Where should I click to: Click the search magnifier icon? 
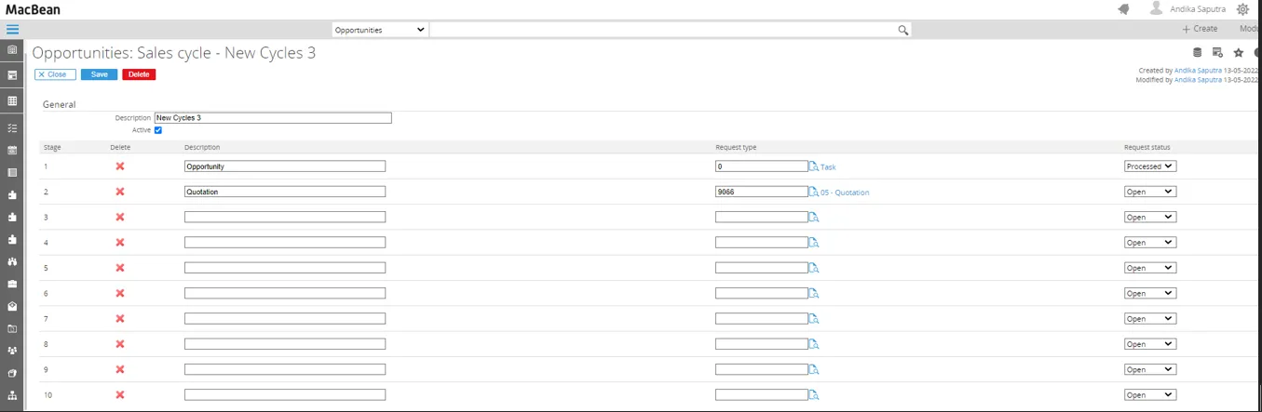click(x=902, y=30)
